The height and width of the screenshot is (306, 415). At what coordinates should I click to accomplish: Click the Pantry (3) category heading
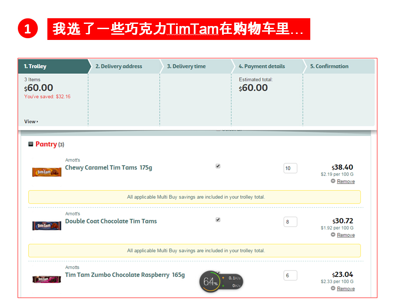pos(50,144)
